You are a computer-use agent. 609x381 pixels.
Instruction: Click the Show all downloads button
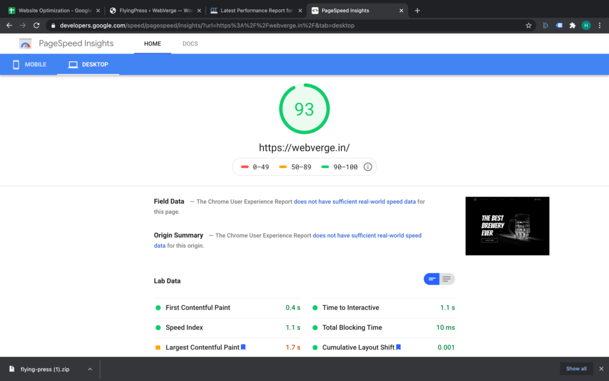576,368
